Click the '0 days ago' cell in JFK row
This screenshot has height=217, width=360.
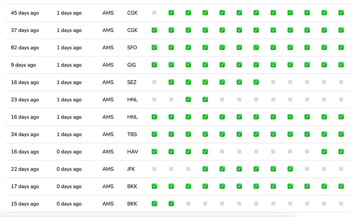(69, 169)
